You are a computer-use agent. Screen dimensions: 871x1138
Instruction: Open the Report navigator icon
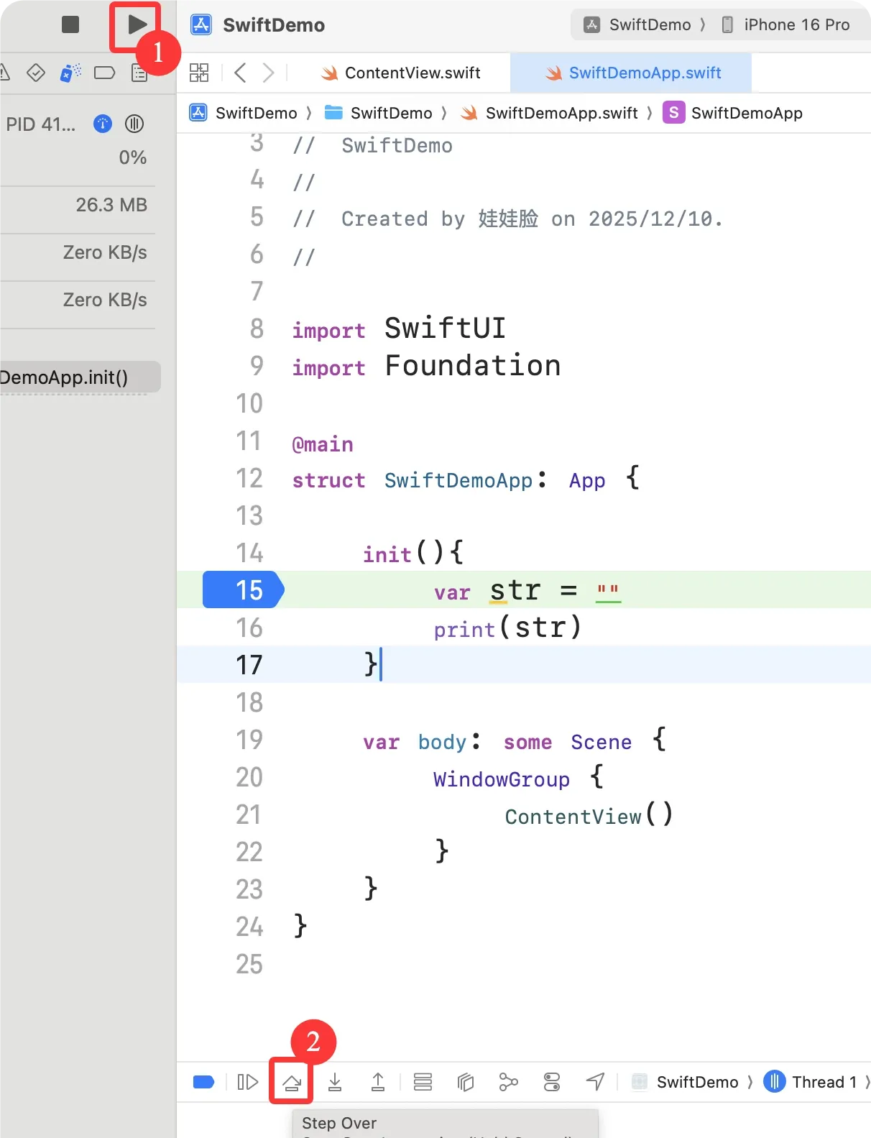pyautogui.click(x=139, y=73)
